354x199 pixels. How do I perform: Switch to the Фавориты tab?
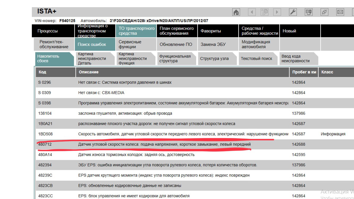pyautogui.click(x=218, y=31)
